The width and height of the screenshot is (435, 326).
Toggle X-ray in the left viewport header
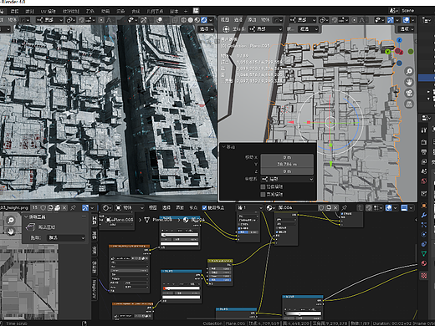[175, 20]
